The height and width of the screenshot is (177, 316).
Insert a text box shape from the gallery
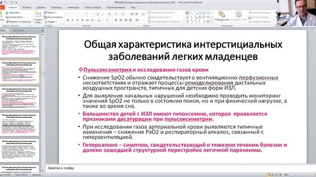[187, 13]
